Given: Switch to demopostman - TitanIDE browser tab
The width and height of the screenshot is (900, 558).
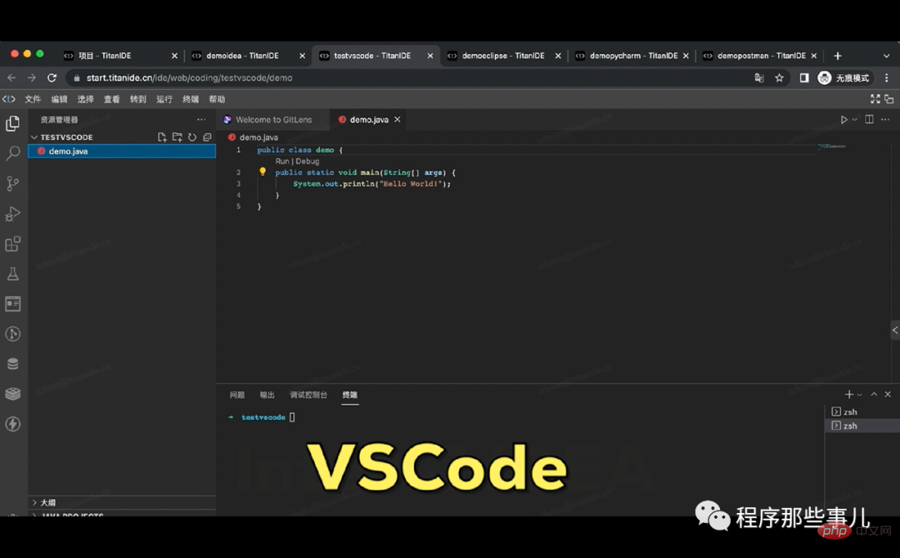Looking at the screenshot, I should coord(759,56).
